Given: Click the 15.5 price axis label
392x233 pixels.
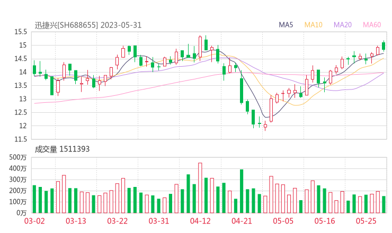Looking at the screenshot, I should 21,32.
